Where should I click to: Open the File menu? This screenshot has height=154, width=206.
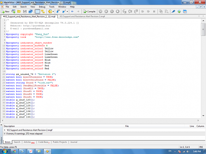point(7,7)
